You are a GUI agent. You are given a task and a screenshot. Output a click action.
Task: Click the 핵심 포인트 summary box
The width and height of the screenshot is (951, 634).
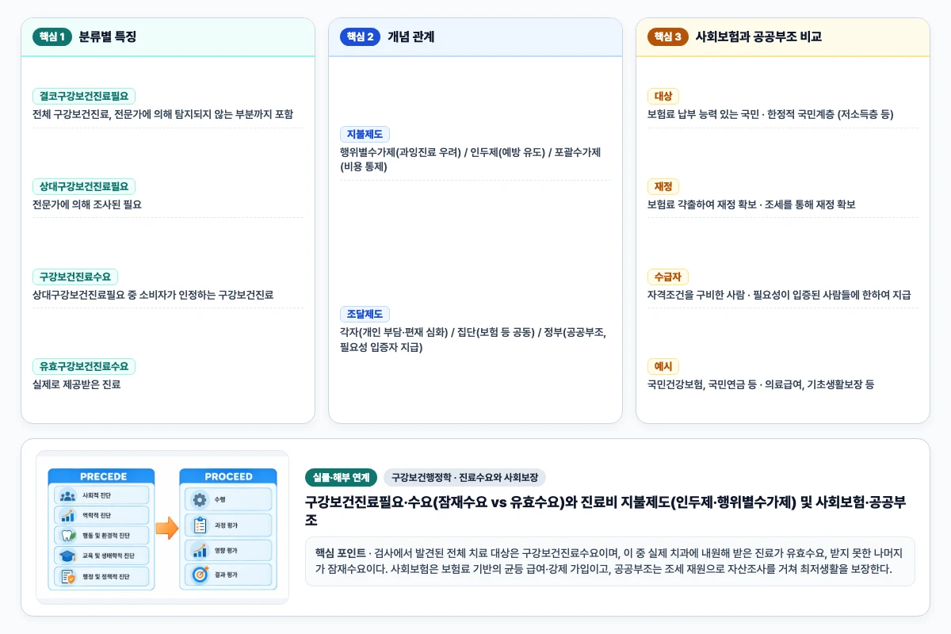[610, 561]
